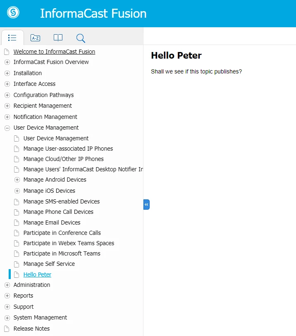The height and width of the screenshot is (336, 296).
Task: Open Manage Phone Call Devices topic
Action: (58, 212)
